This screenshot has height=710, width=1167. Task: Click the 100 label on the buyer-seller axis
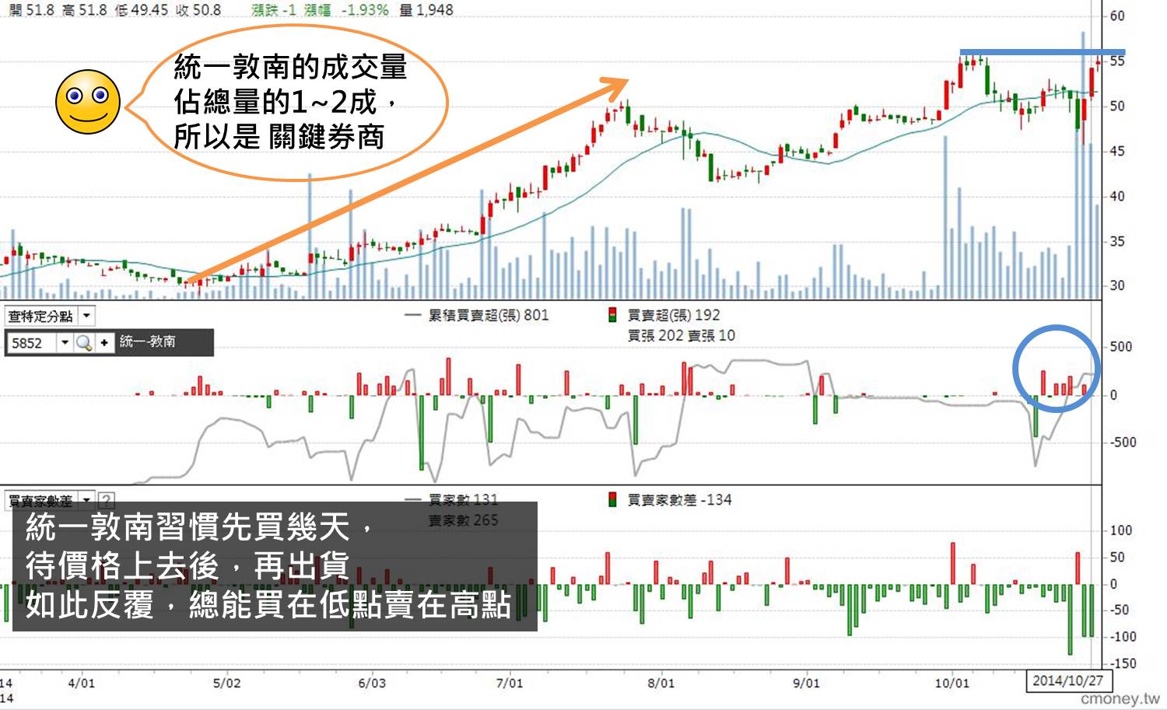click(x=1120, y=530)
